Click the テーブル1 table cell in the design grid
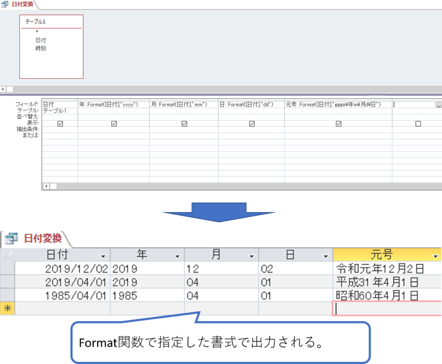The image size is (442, 364). coord(60,111)
